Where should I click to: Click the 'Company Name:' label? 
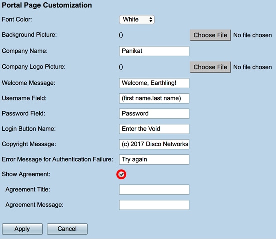[x=25, y=51]
